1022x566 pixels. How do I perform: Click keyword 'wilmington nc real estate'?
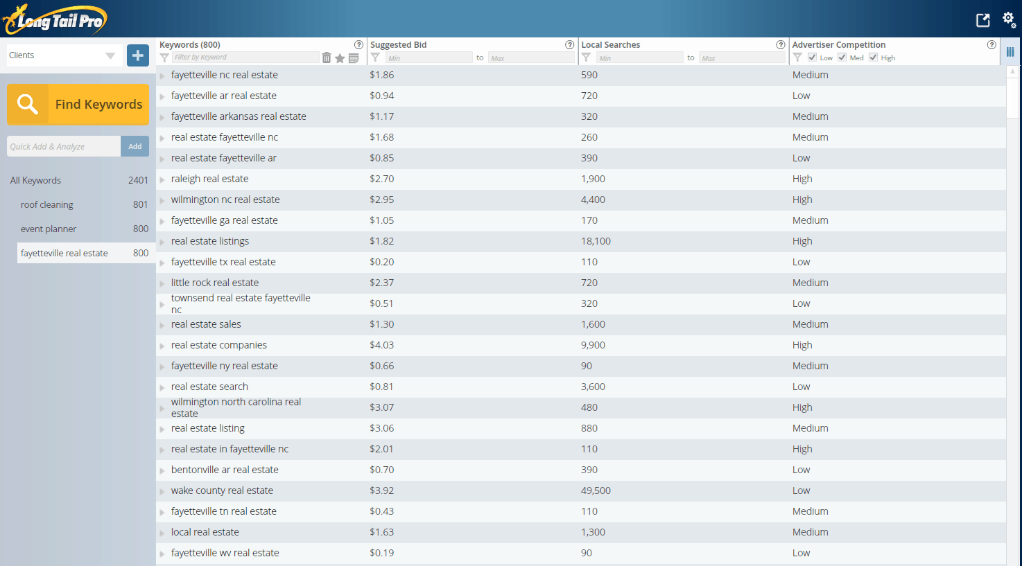[225, 200]
